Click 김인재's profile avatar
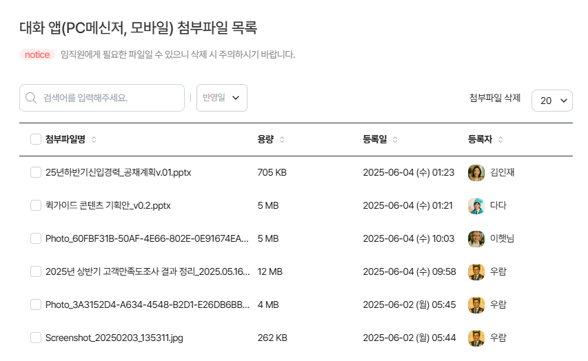The image size is (588, 361). coord(476,172)
